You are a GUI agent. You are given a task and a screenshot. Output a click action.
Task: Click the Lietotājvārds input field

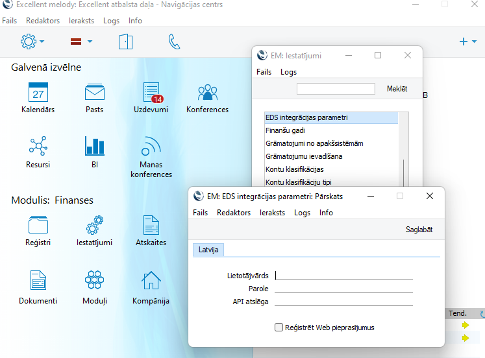pyautogui.click(x=344, y=275)
